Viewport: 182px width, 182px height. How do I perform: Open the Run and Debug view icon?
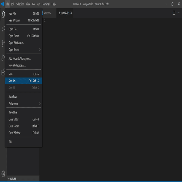point(3,58)
